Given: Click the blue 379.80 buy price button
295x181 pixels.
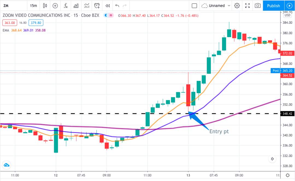Looking at the screenshot, I should 36,23.
